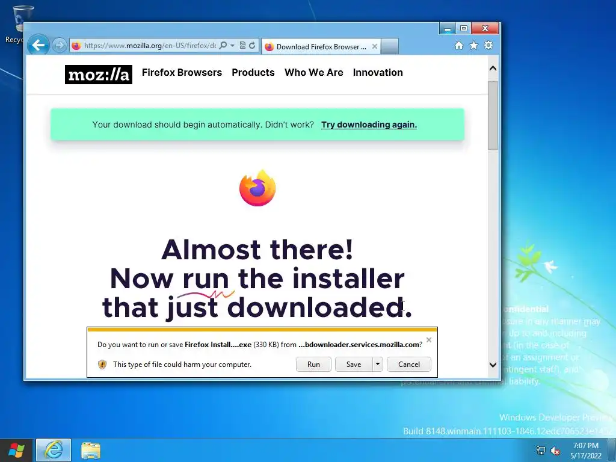This screenshot has width=616, height=462.
Task: Select the Download Firefox Browser tab
Action: (x=321, y=46)
